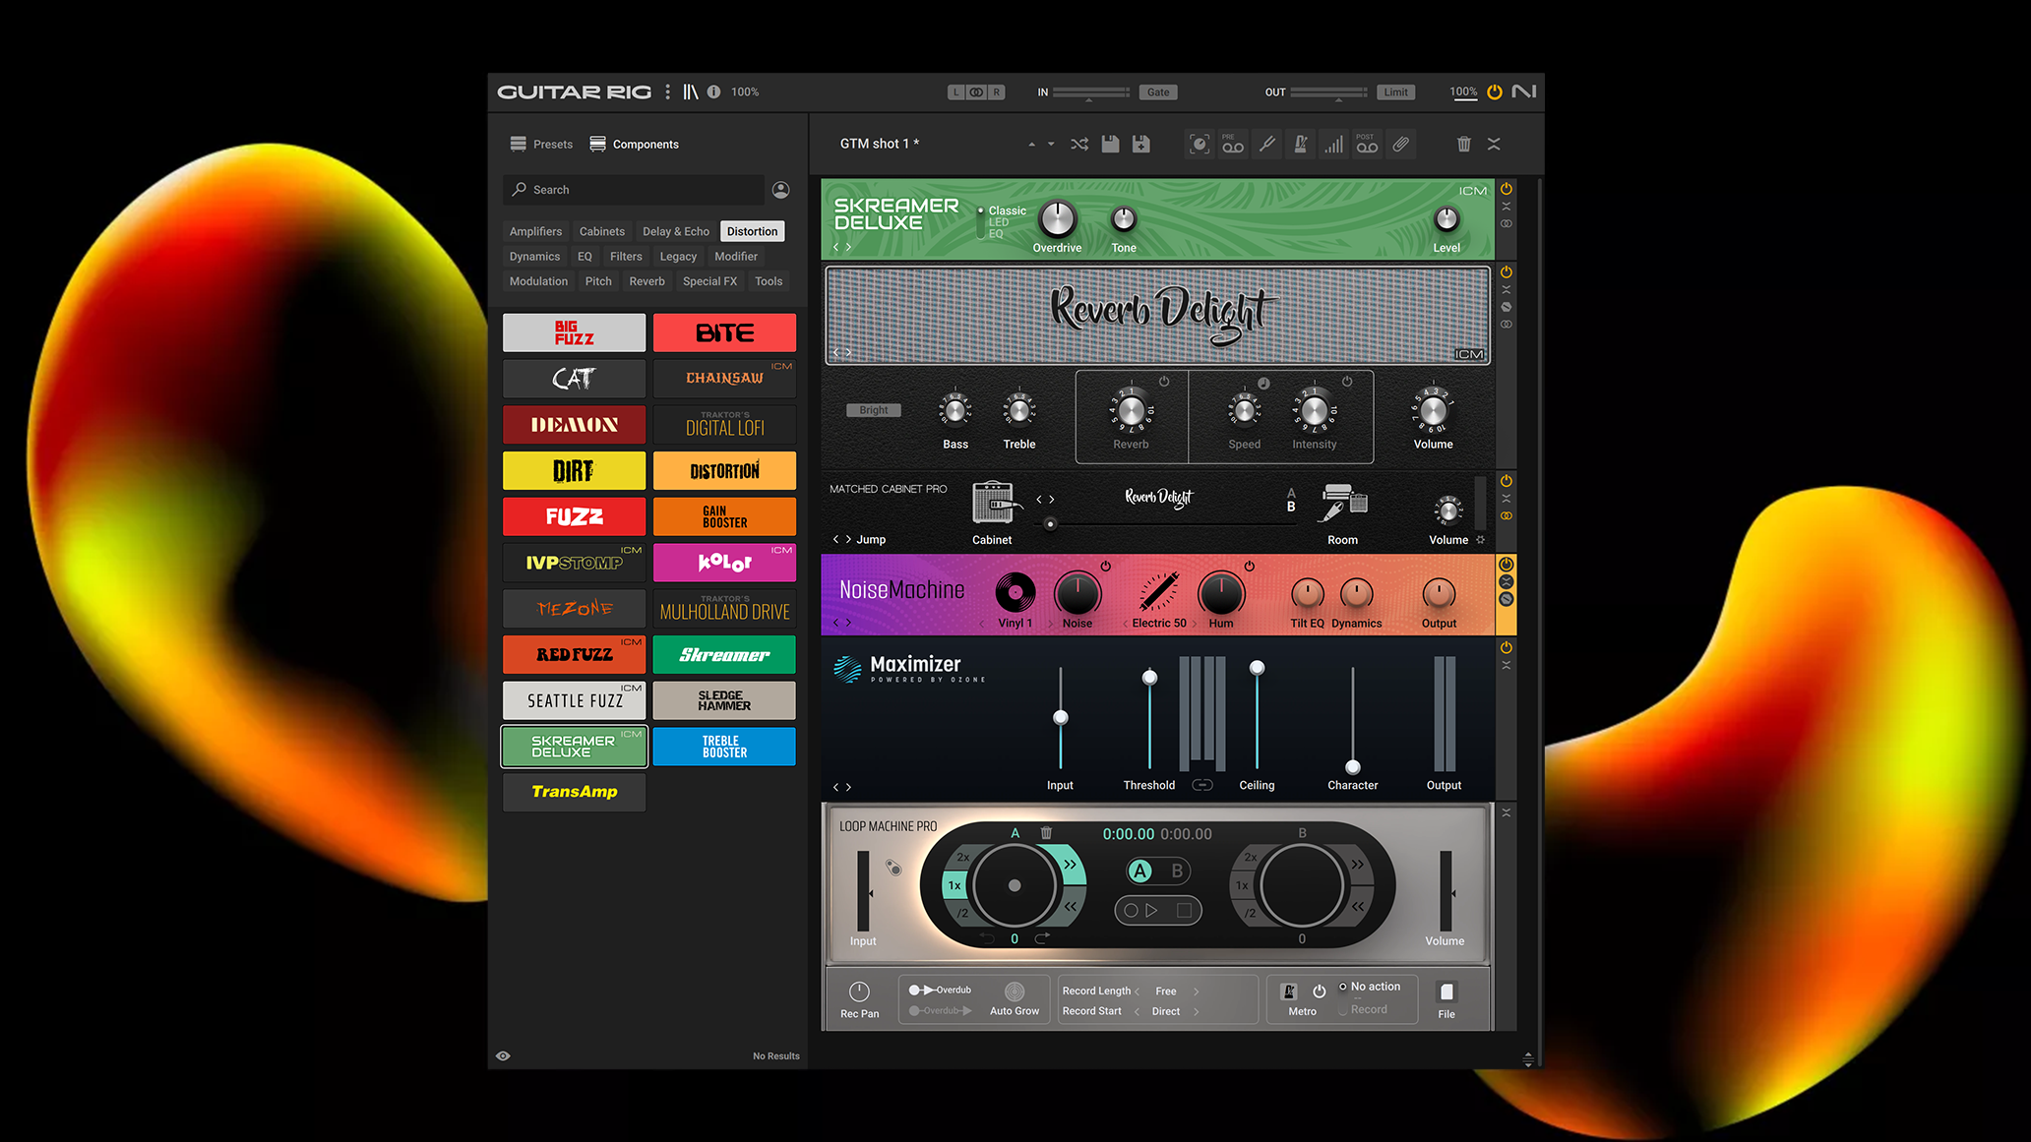Save the current preset

1110,145
